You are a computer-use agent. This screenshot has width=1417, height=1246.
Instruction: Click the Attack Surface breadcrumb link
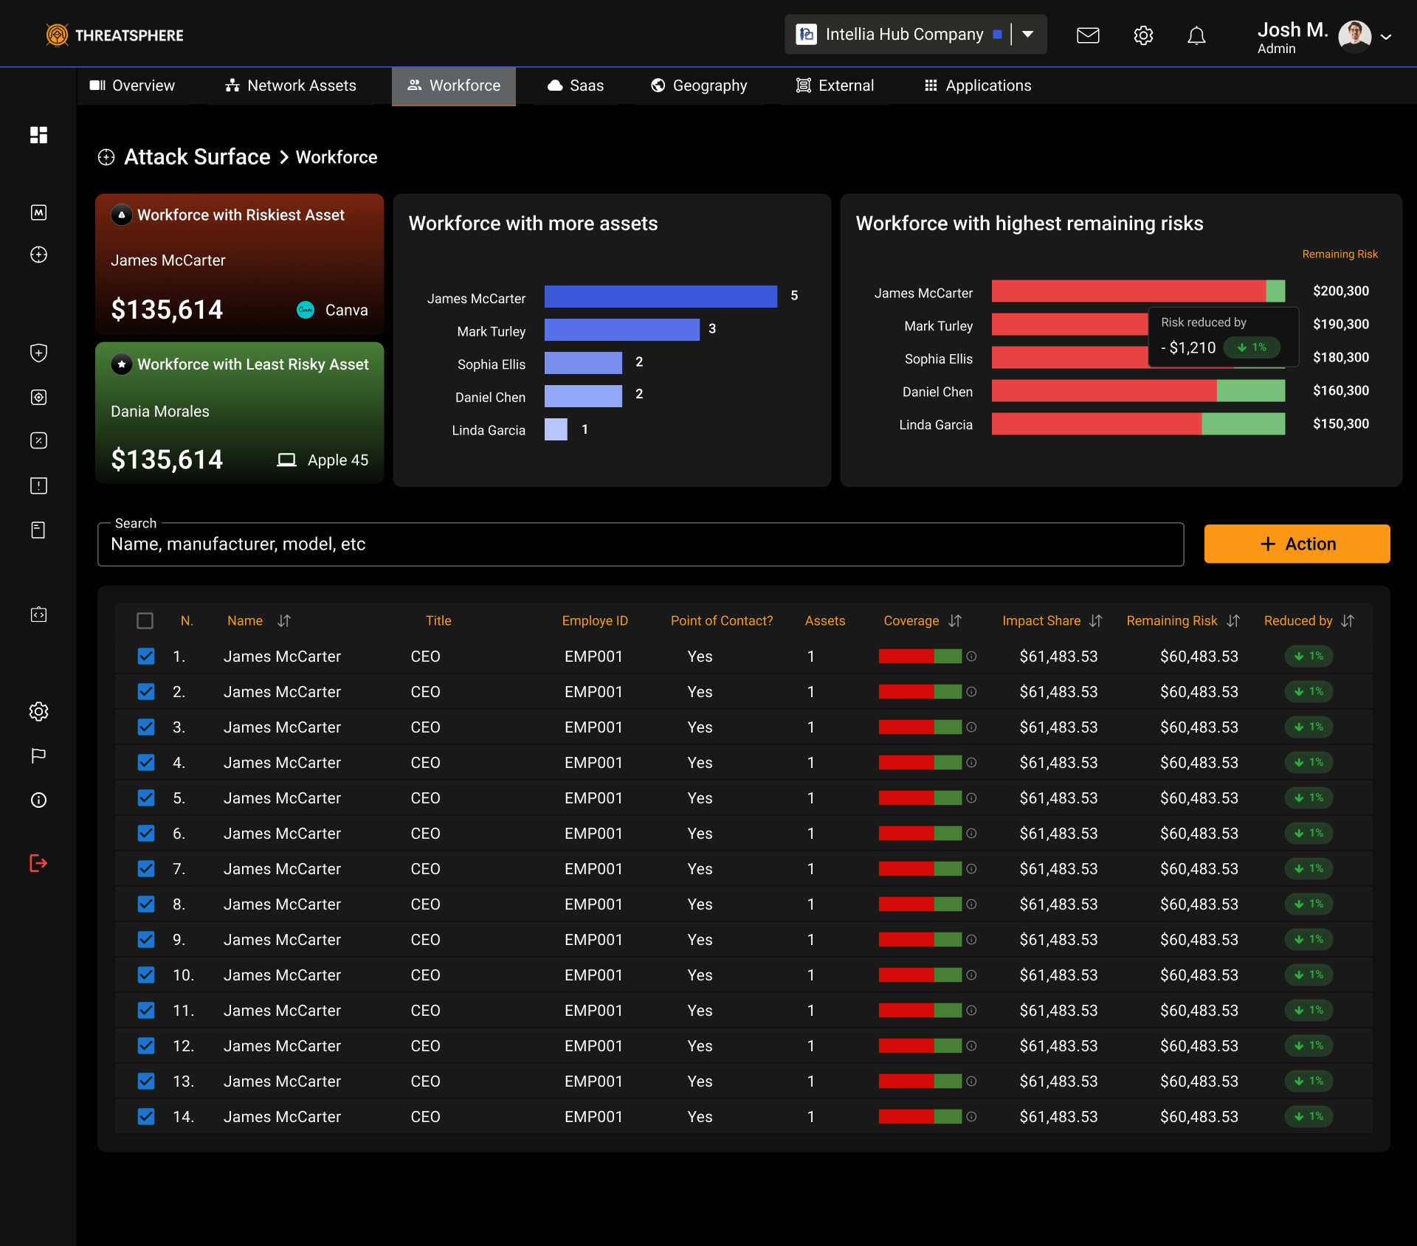[197, 157]
